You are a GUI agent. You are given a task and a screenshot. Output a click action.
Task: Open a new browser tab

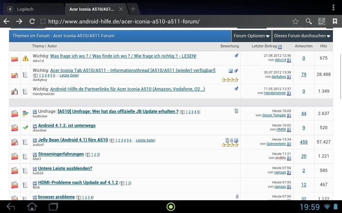pyautogui.click(x=133, y=9)
